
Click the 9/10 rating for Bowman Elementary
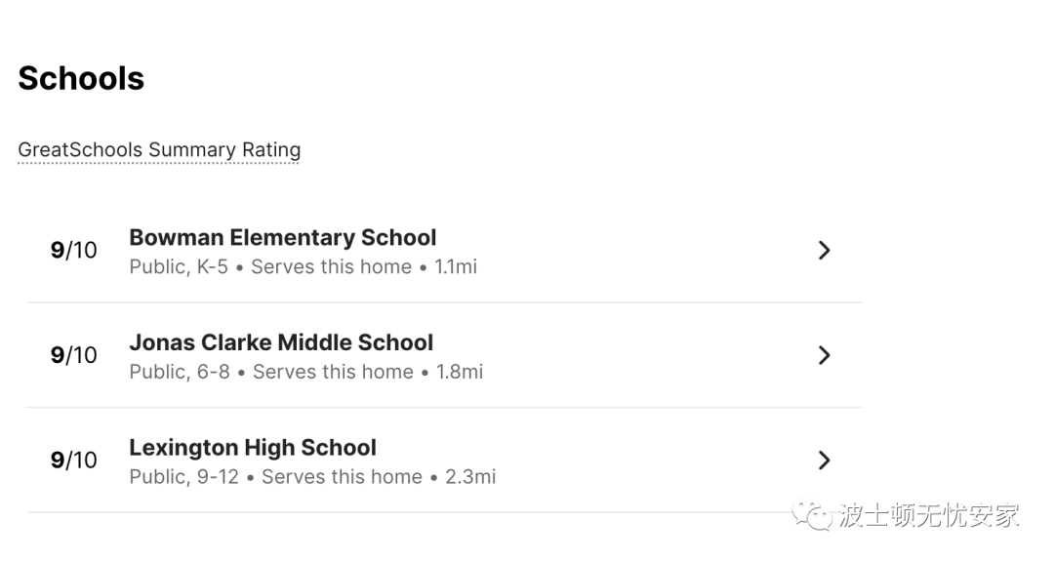tap(73, 250)
